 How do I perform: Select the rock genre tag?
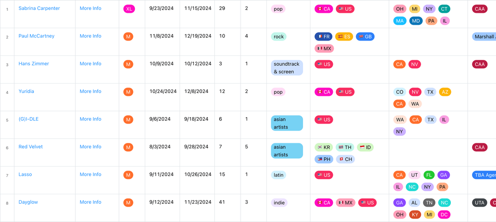(x=279, y=37)
